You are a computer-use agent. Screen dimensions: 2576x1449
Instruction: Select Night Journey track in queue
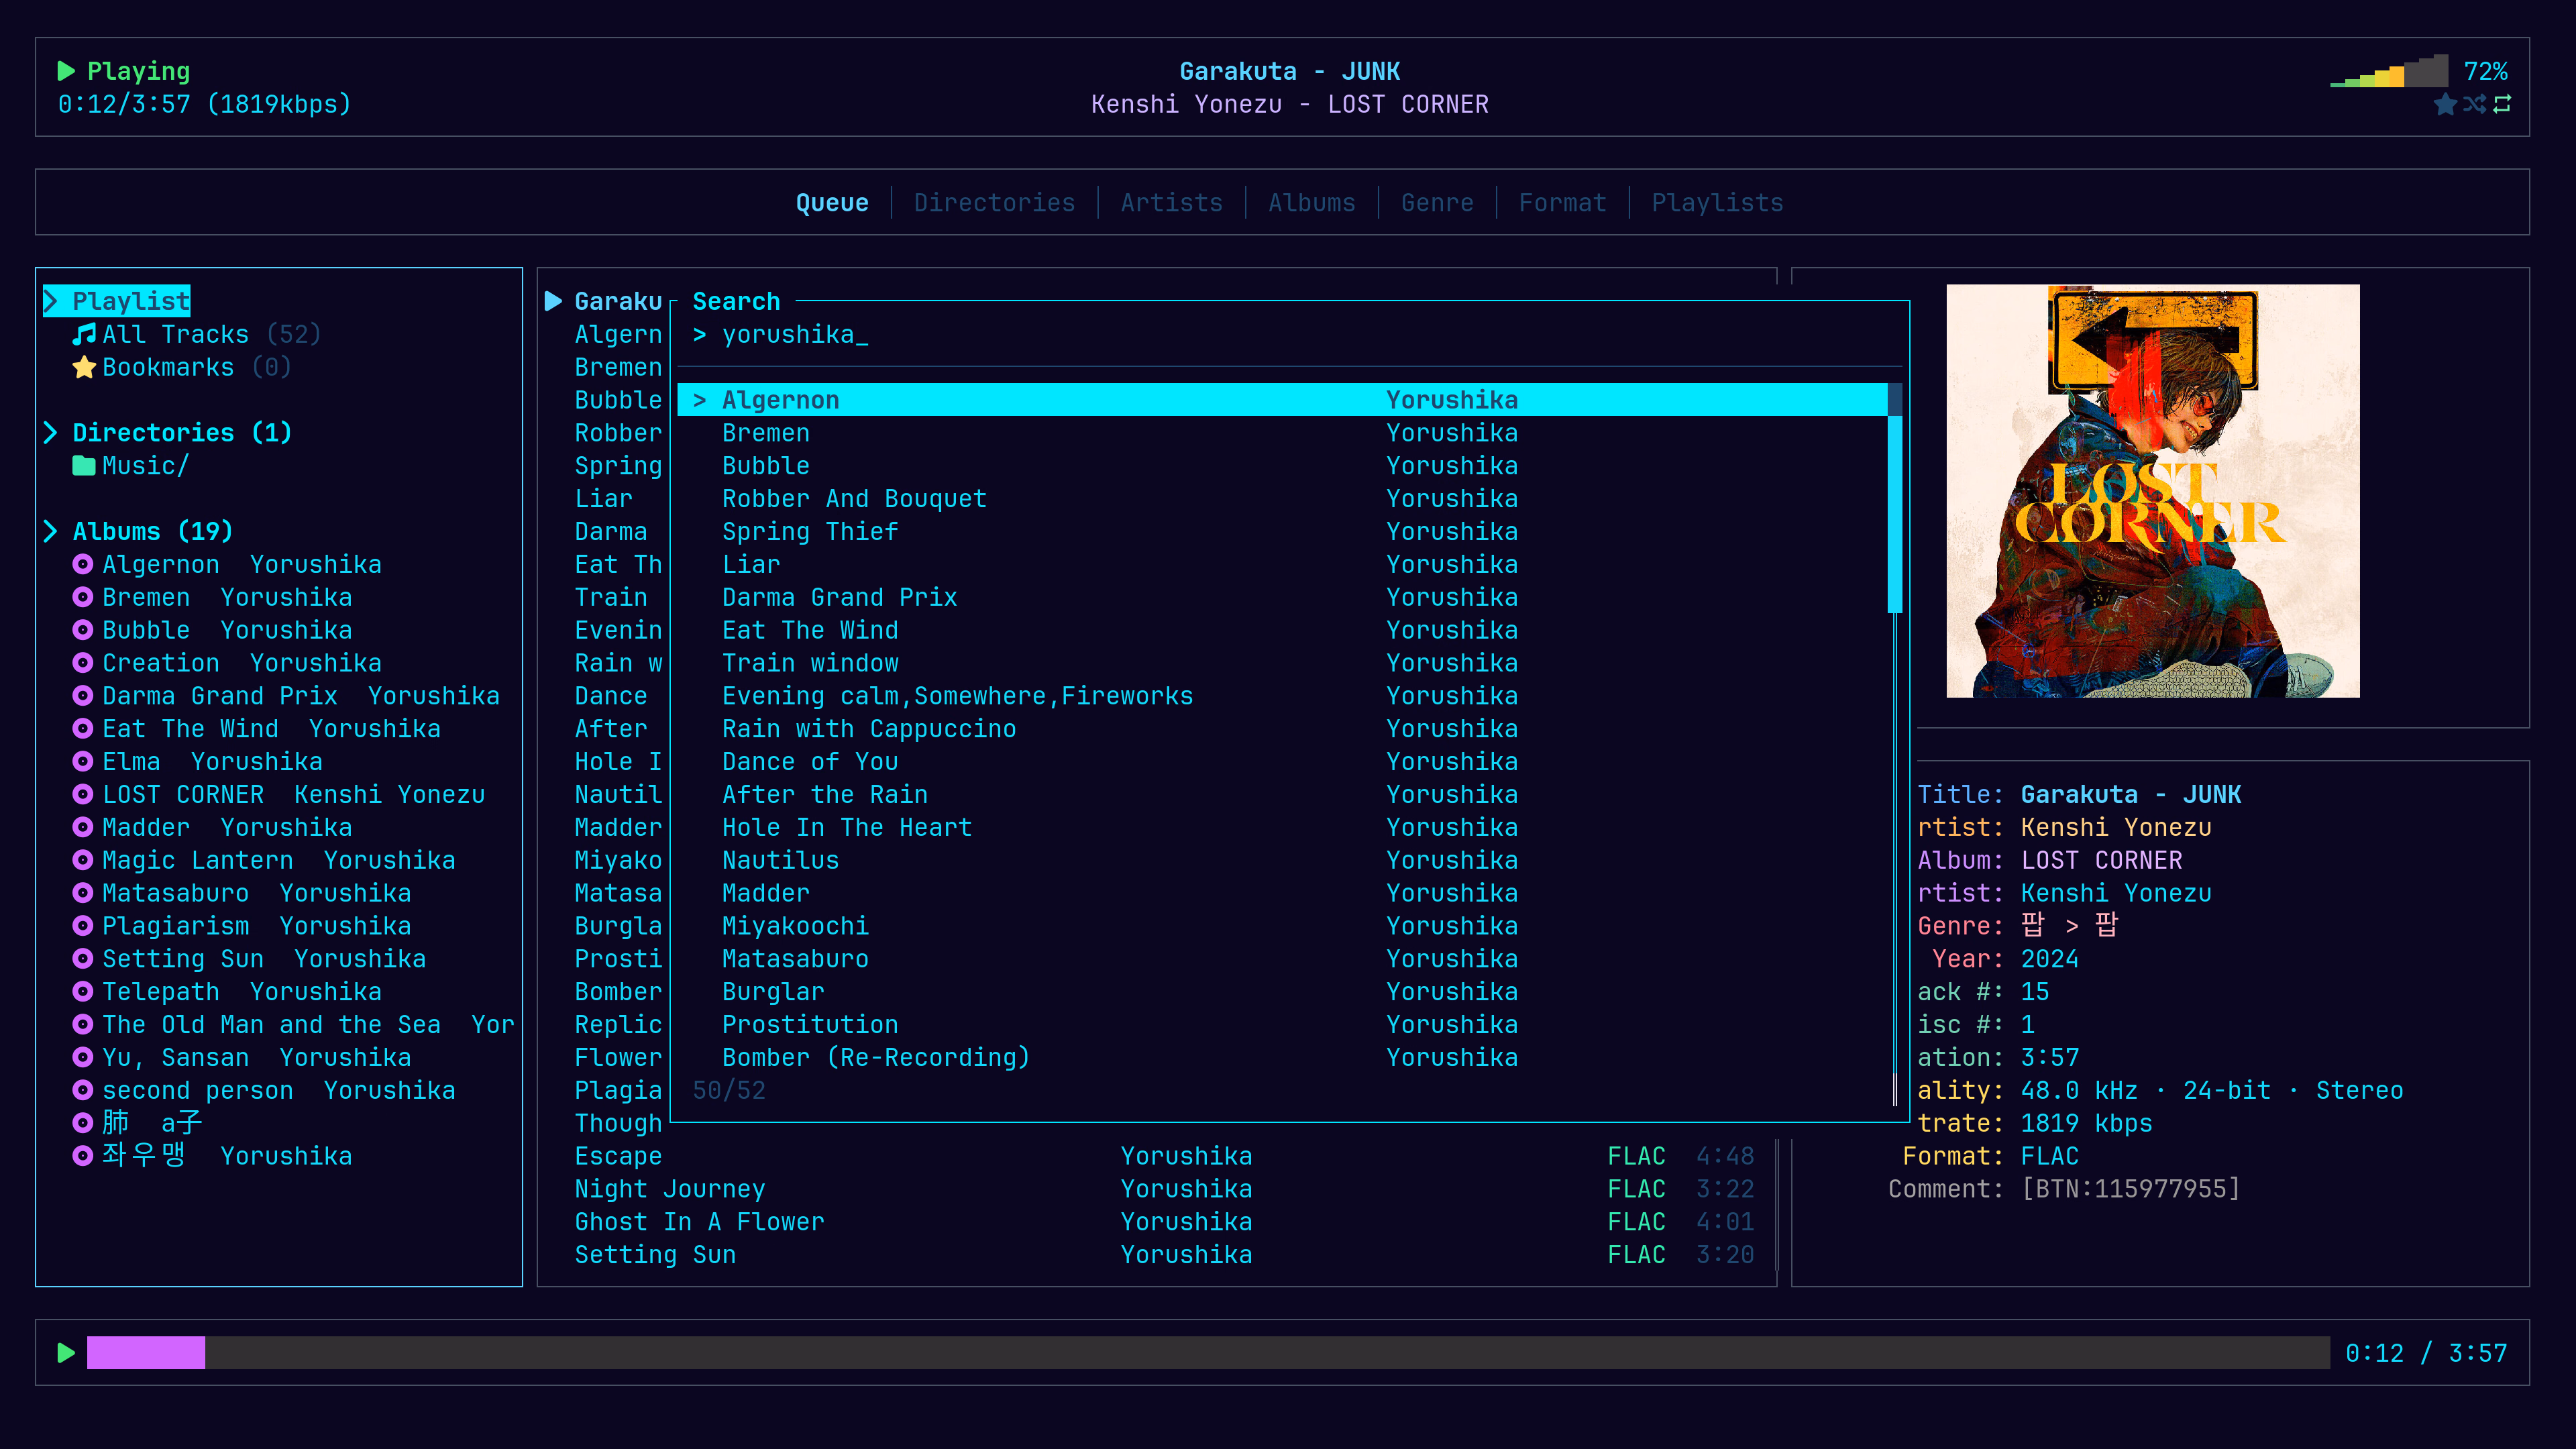tap(1163, 1189)
